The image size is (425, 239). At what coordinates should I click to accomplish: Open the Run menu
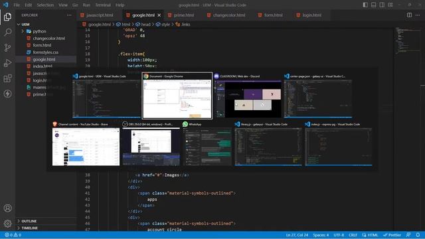(x=86, y=5)
